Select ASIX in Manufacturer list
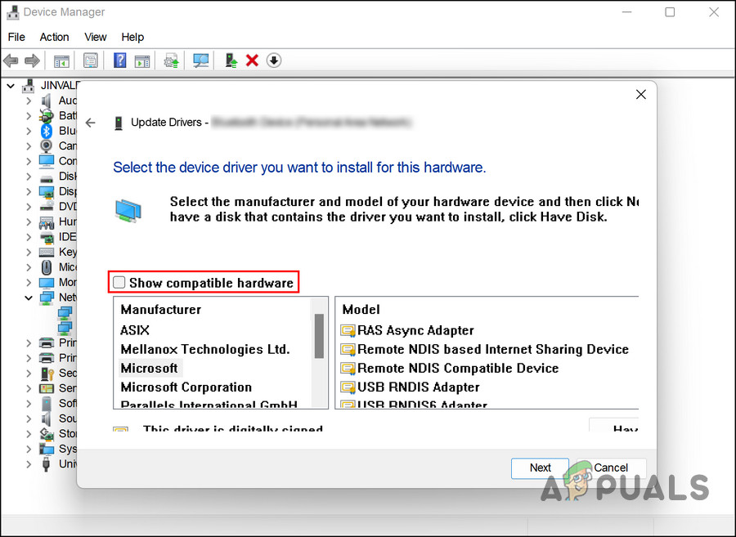The width and height of the screenshot is (736, 537). pyautogui.click(x=135, y=330)
